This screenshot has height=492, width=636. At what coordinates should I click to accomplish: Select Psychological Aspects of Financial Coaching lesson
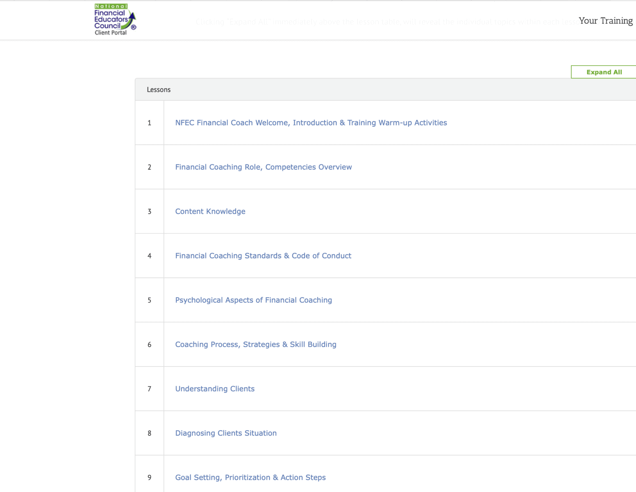[x=253, y=300]
